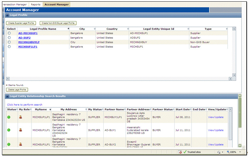Sort by Legal Profile Name arrow icon
The image size is (248, 157).
pos(69,29)
